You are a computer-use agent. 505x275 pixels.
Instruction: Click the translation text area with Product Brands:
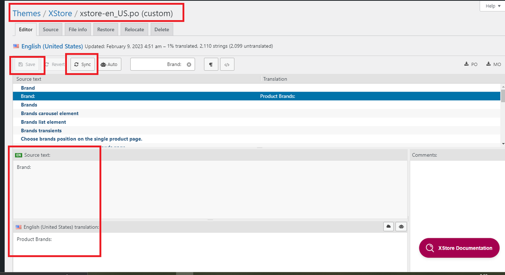210,252
